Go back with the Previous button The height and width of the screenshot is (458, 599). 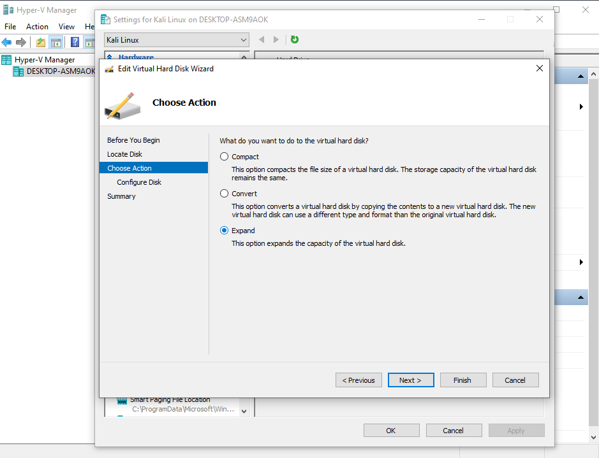[x=359, y=380]
